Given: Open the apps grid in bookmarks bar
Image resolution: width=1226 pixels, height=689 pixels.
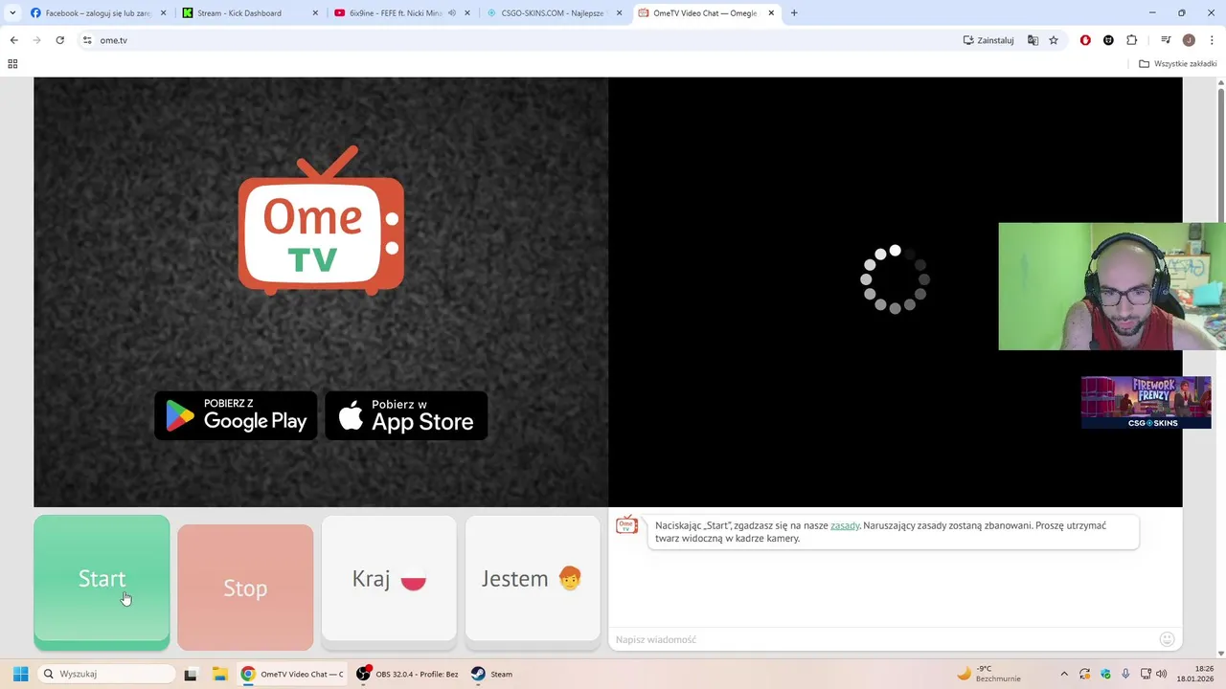Looking at the screenshot, I should (12, 64).
